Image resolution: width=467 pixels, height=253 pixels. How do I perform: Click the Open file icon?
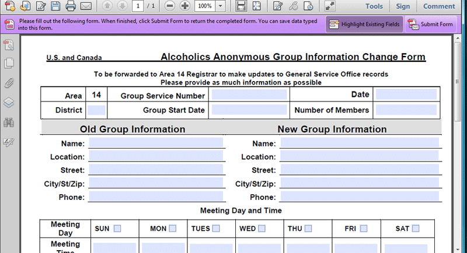click(x=25, y=6)
